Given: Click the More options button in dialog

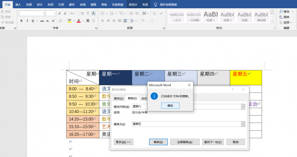Looking at the screenshot, I should point(123,142).
